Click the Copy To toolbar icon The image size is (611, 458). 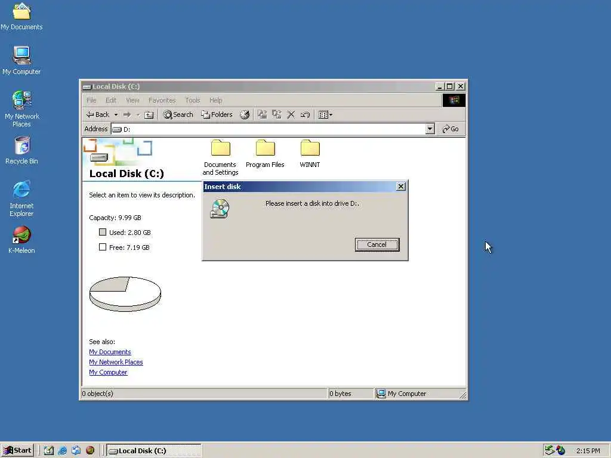[x=277, y=114]
